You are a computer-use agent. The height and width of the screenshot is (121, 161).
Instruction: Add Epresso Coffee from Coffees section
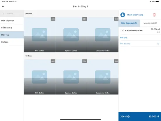coord(71,77)
